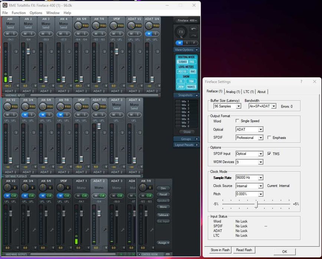Click AN 2 hardware input fader handle

click(x=28, y=52)
